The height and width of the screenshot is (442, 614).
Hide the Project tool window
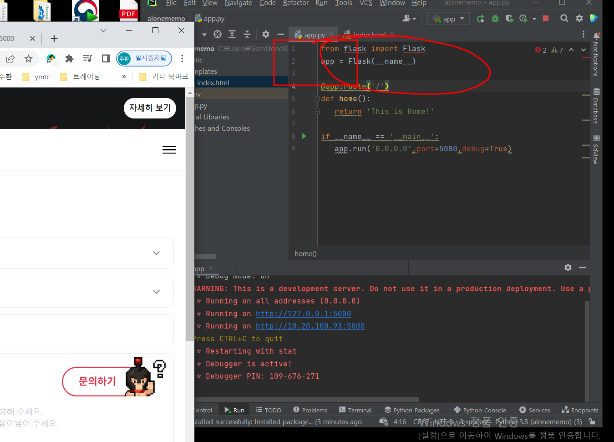pyautogui.click(x=281, y=34)
